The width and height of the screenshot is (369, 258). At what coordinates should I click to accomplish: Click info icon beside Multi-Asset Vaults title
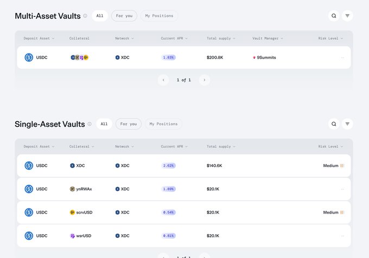tap(85, 16)
